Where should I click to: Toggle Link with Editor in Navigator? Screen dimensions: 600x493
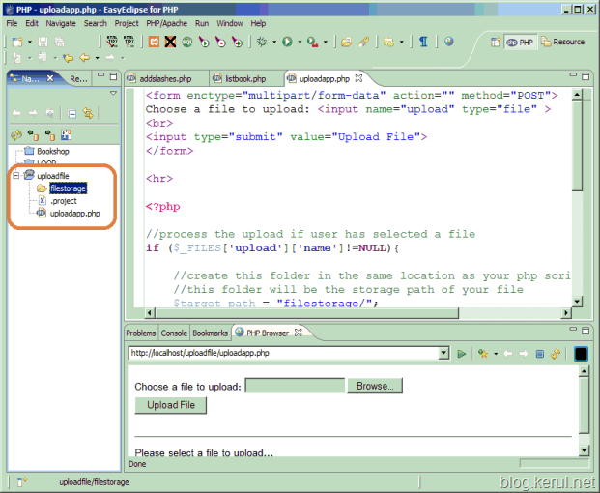(88, 113)
